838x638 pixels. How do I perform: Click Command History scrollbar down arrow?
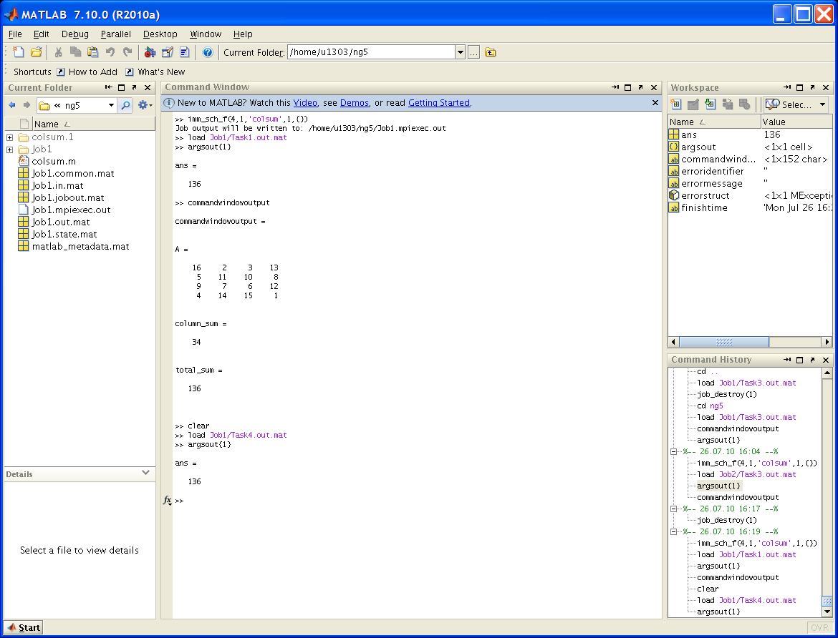[x=827, y=612]
